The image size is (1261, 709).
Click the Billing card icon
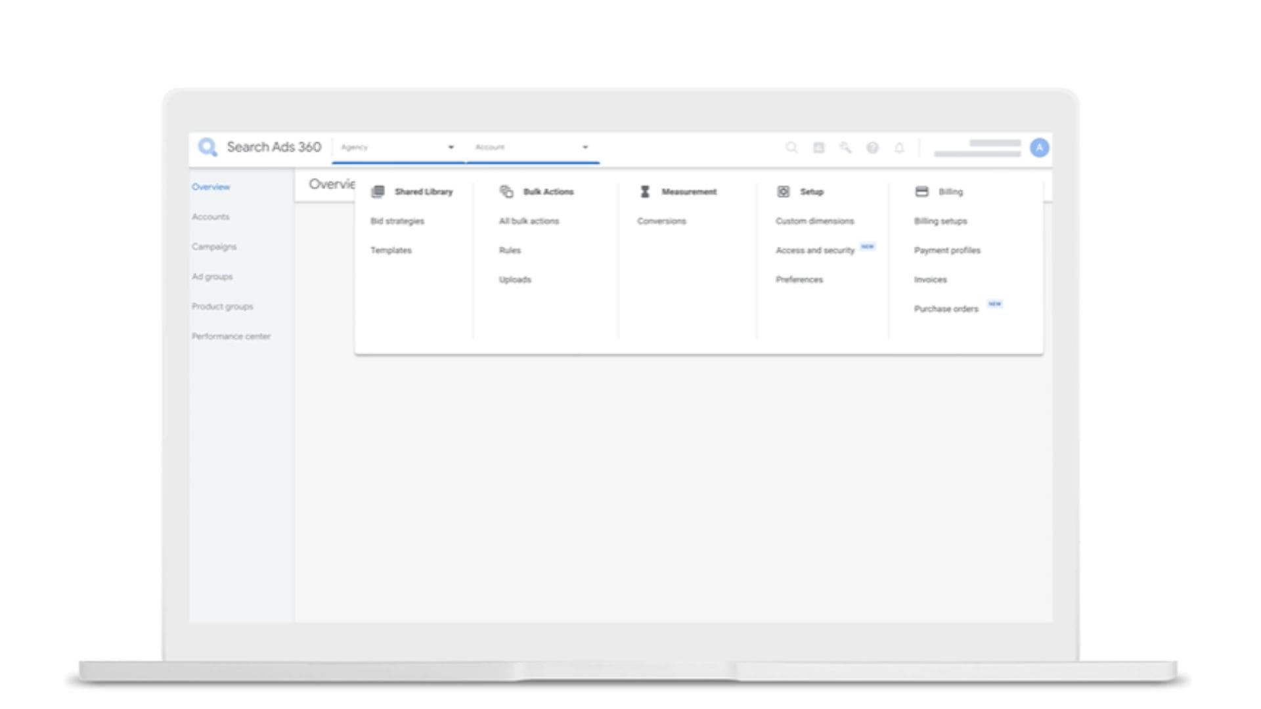[921, 192]
